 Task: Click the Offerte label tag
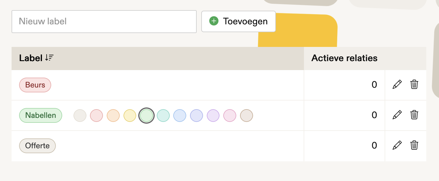(37, 146)
